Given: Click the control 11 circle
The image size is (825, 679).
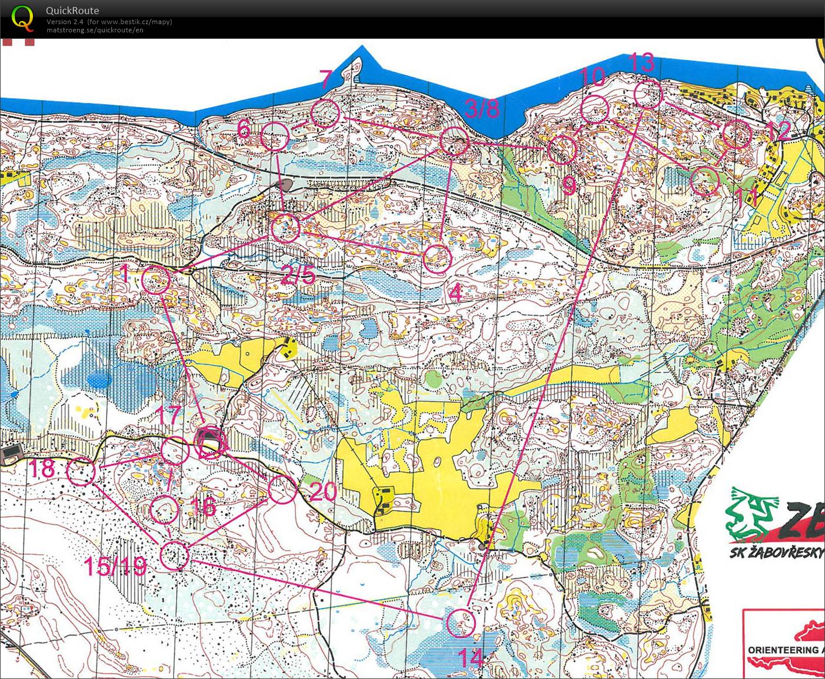Looking at the screenshot, I should point(704,181).
